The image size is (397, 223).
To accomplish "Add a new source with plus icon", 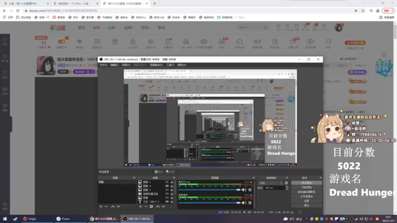I will (140, 207).
